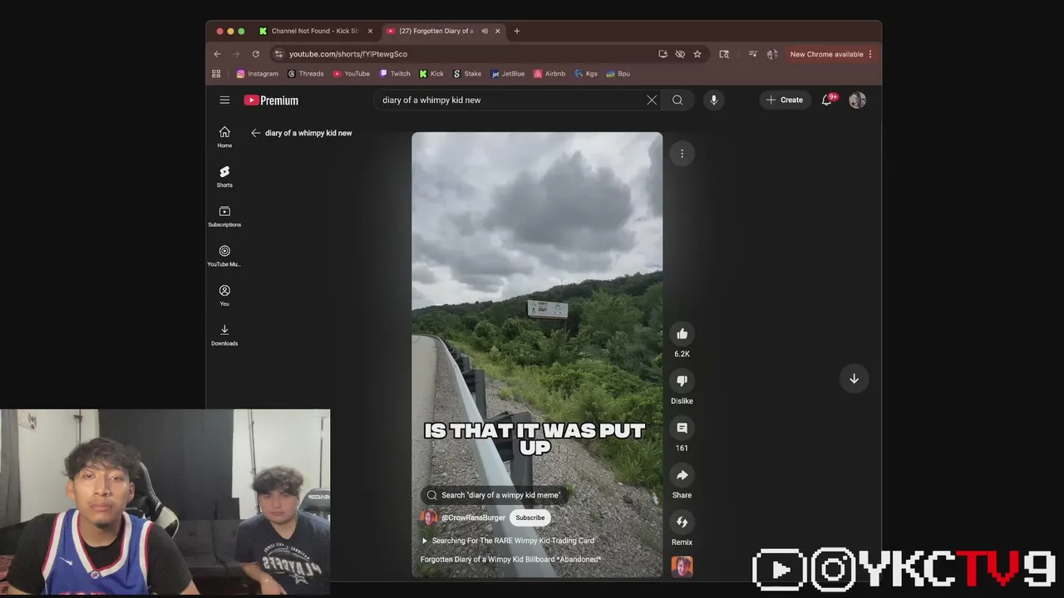This screenshot has height=598, width=1064.
Task: Open the Short's three-dot more menu
Action: [682, 154]
